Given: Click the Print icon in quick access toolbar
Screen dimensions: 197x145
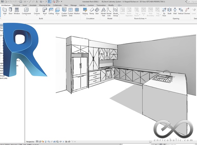Looking at the screenshot, I should coord(21,2).
